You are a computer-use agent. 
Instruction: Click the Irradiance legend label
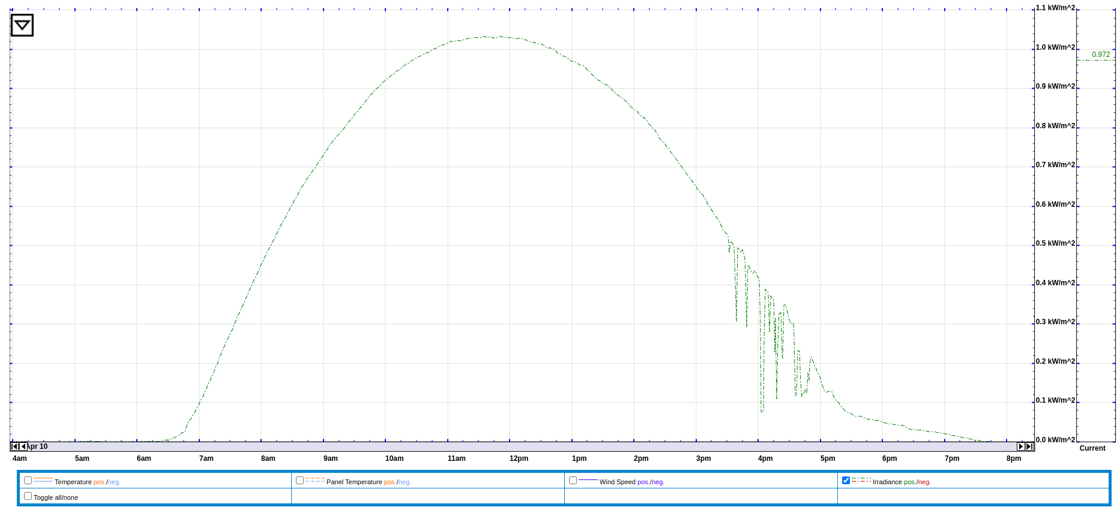coord(887,482)
